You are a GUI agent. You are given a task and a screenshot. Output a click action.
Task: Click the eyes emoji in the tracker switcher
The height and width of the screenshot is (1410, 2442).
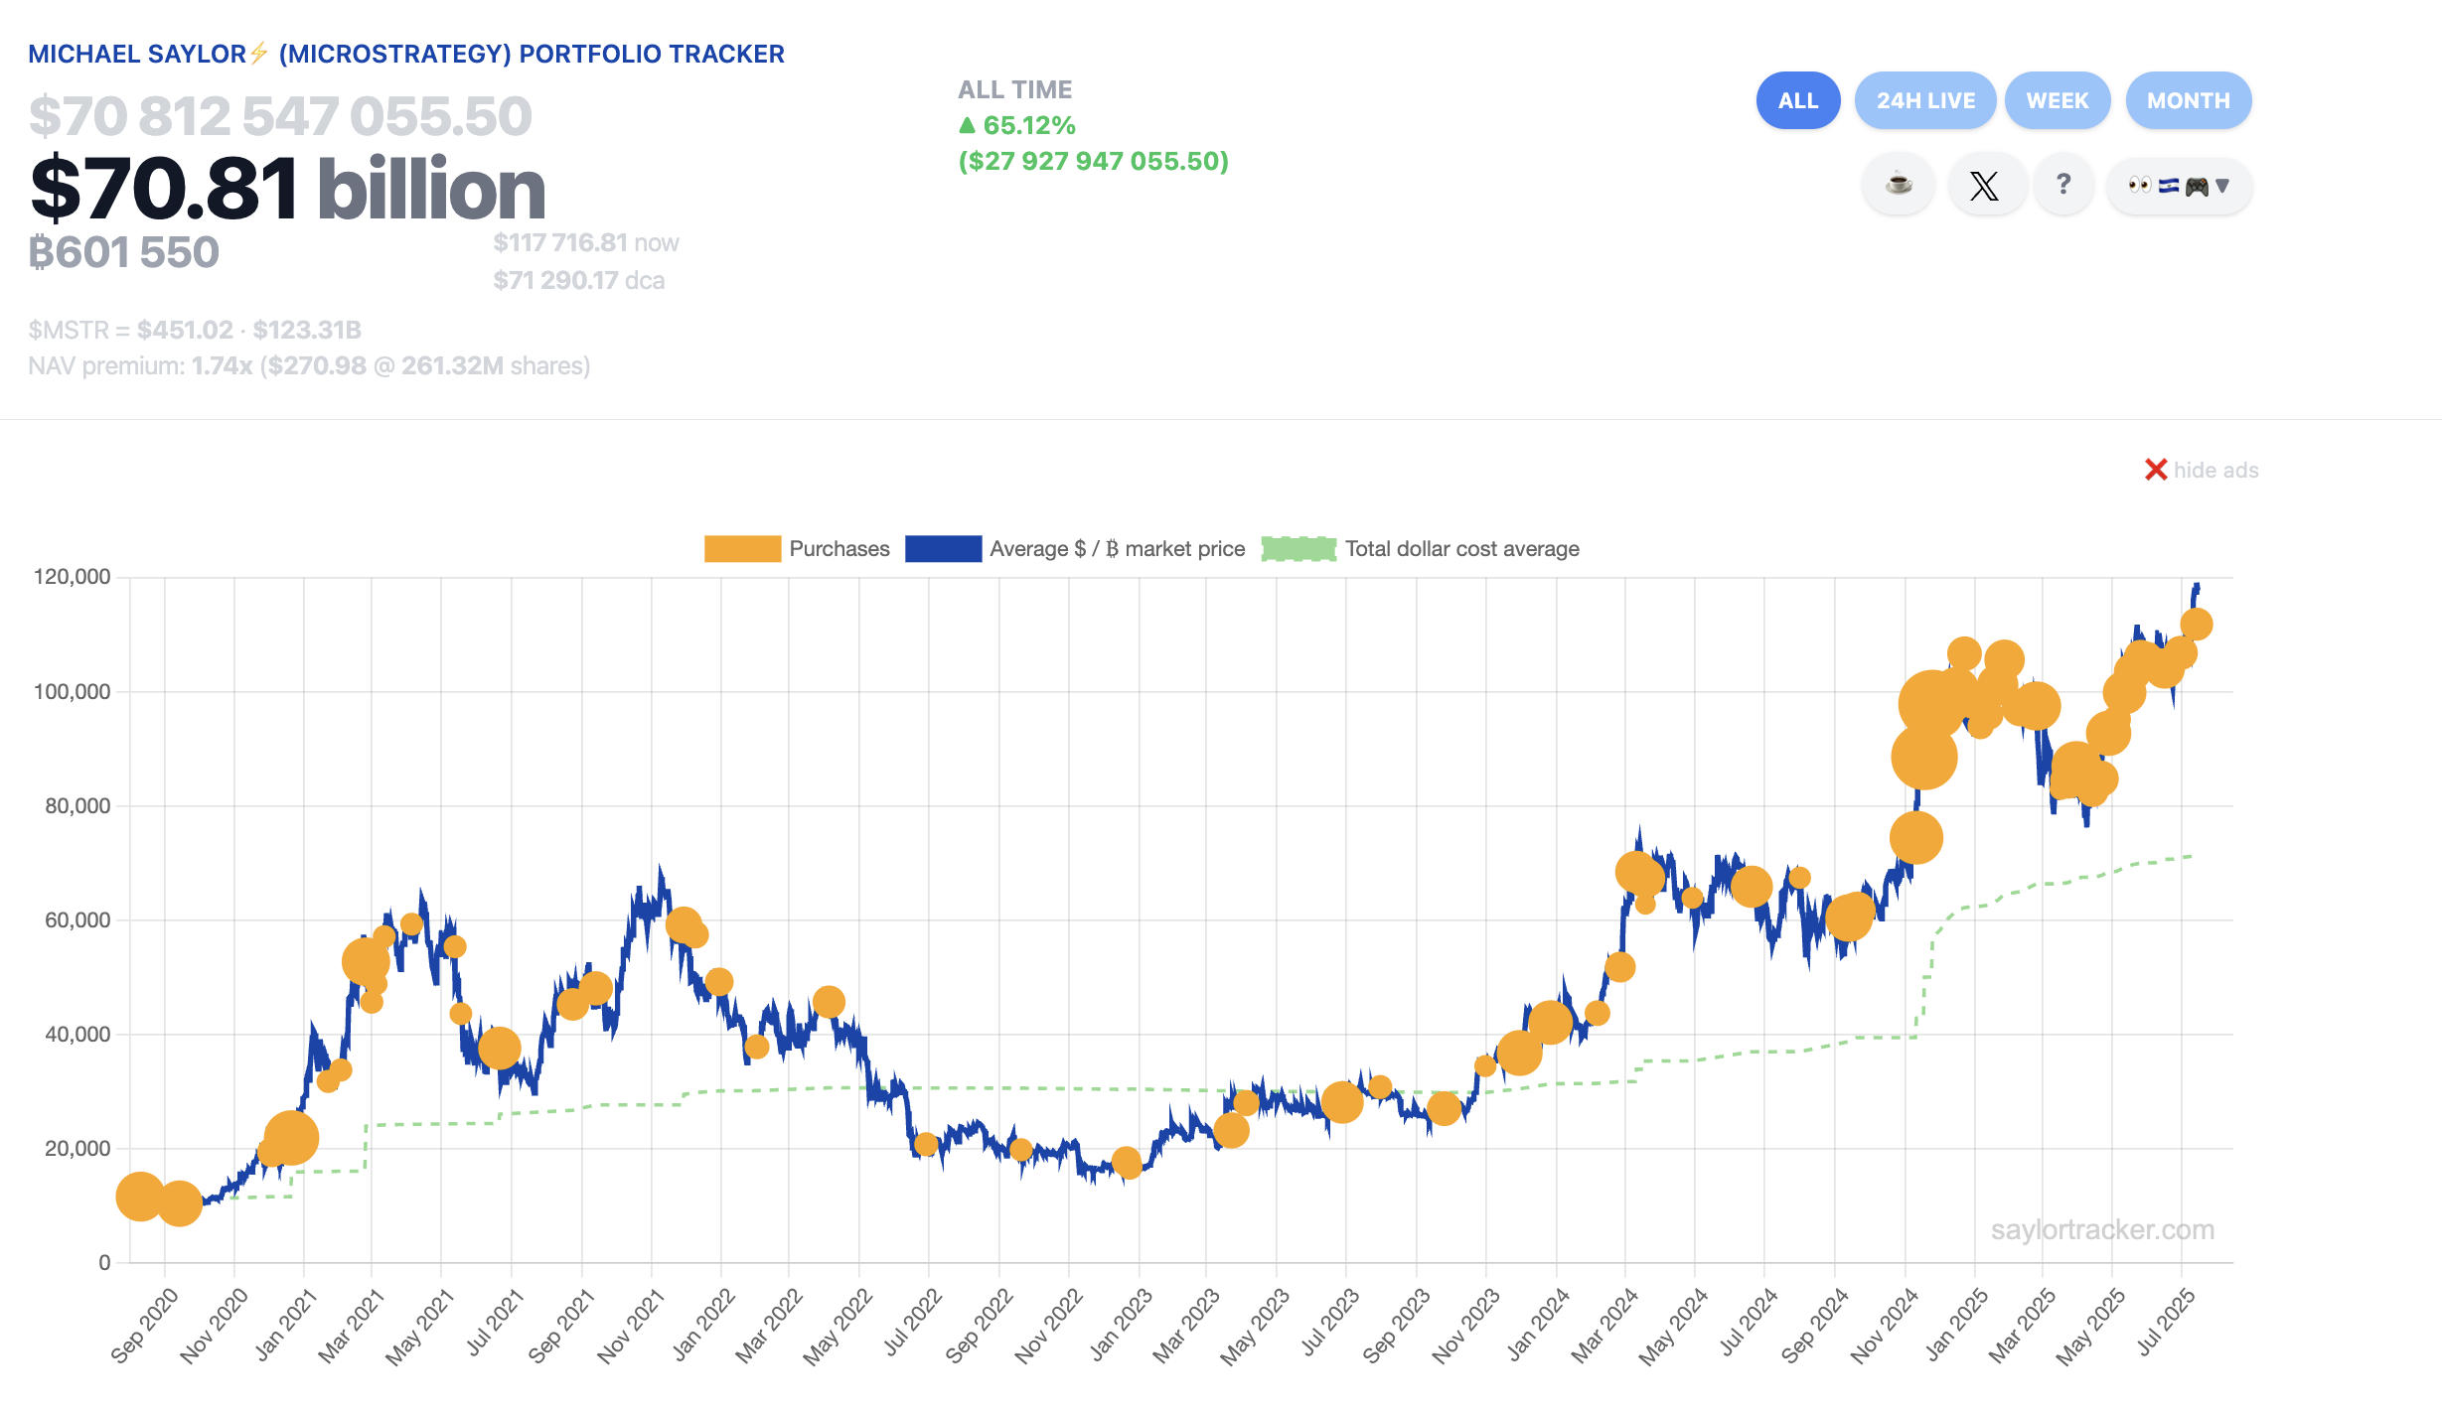2139,185
